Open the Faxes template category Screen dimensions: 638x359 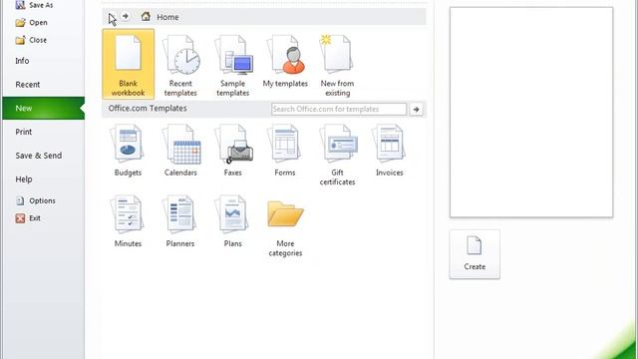coord(232,151)
